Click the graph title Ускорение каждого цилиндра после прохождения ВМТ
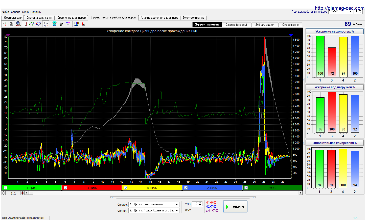368x221 pixels. (152, 31)
